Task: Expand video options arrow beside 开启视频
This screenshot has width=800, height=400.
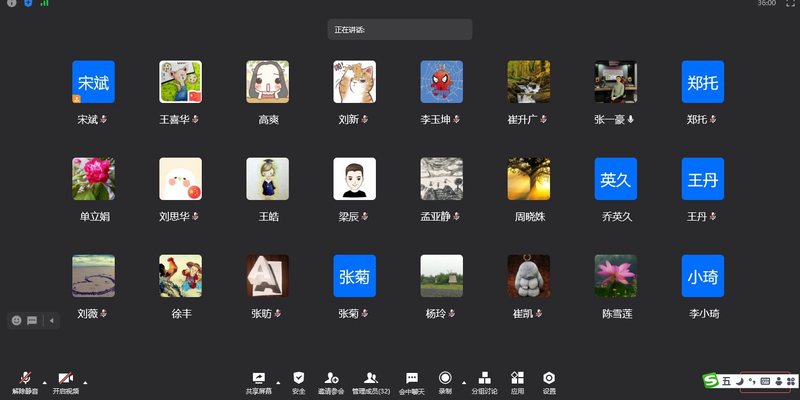Action: pyautogui.click(x=85, y=382)
